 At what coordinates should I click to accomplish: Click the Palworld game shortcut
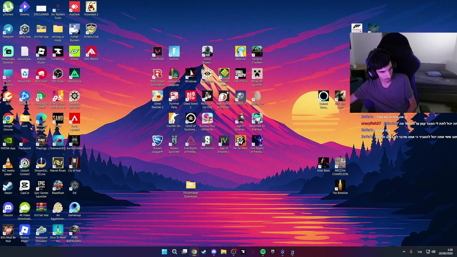click(240, 54)
